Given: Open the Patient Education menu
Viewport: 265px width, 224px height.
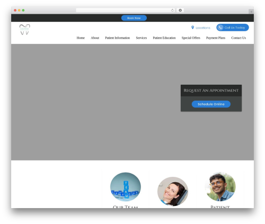Looking at the screenshot, I should 164,38.
